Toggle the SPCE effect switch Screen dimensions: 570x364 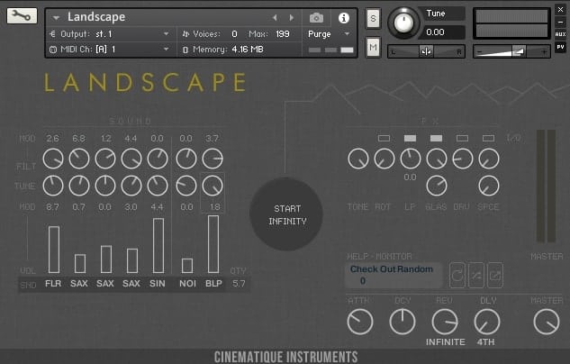pos(489,138)
